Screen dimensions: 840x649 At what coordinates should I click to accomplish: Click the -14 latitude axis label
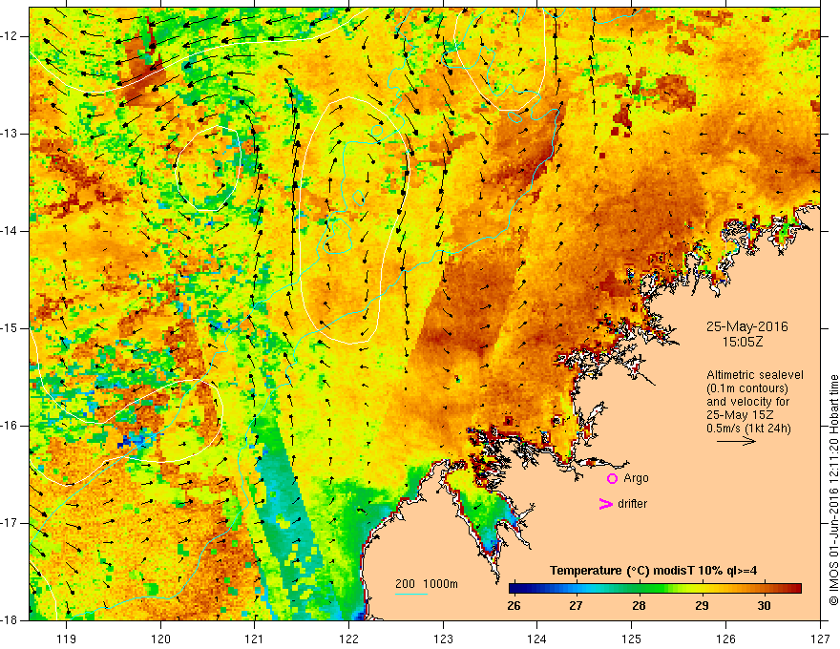tap(10, 231)
